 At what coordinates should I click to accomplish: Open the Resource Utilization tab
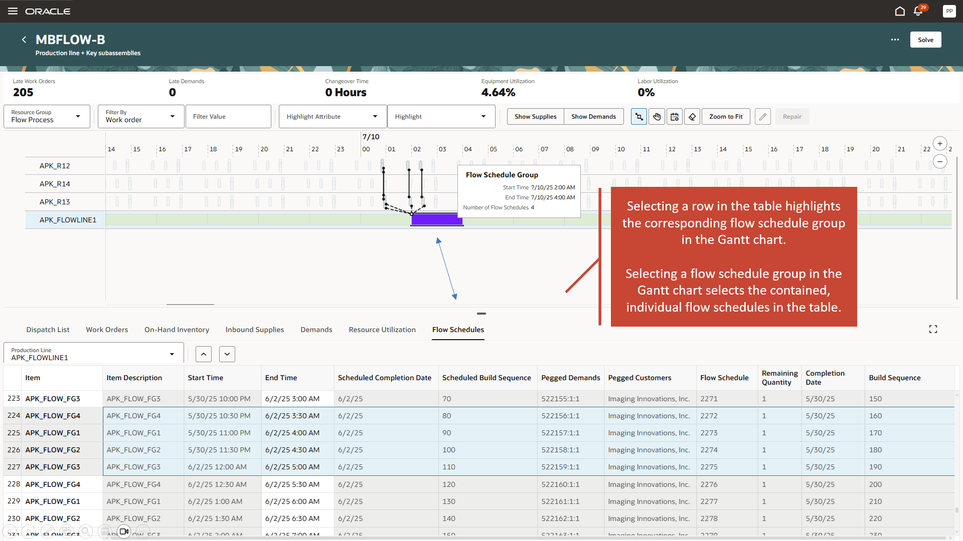382,330
